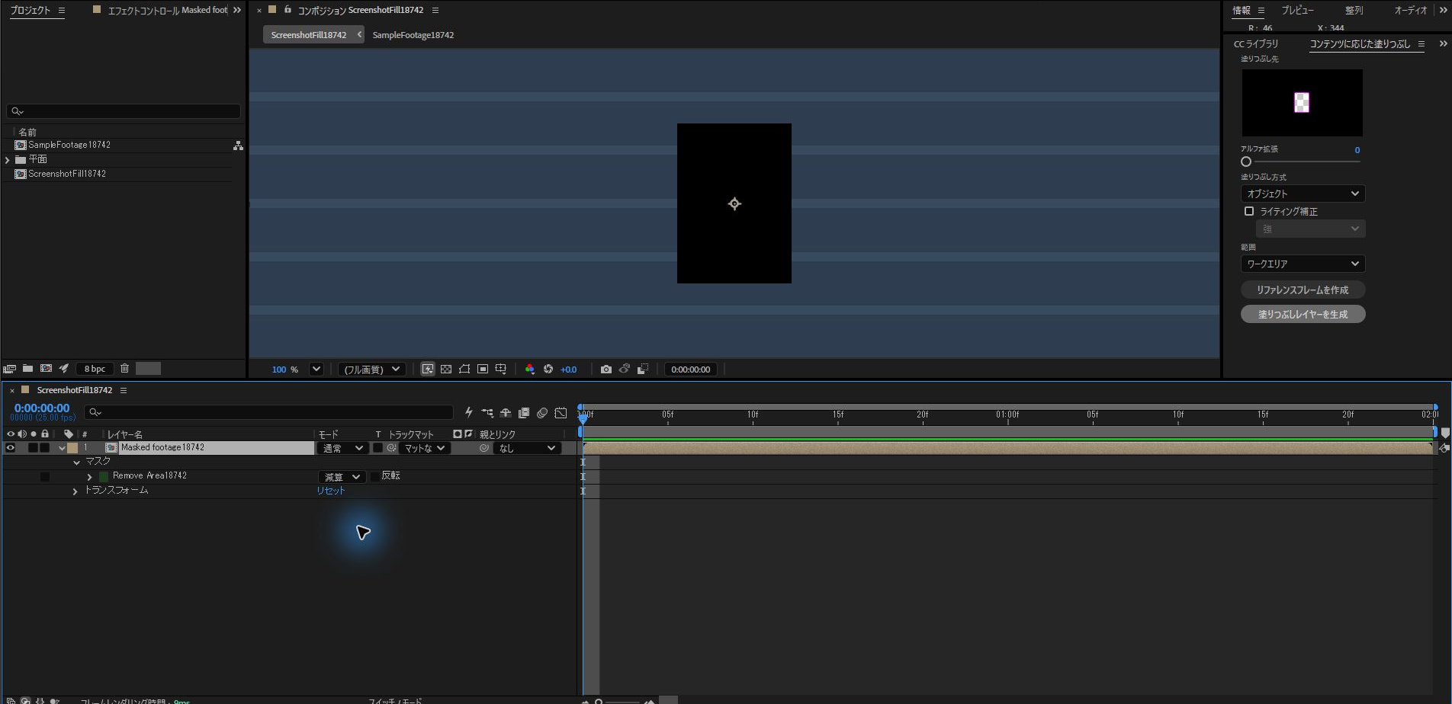Enable Region of Interest in viewer
The width and height of the screenshot is (1452, 704).
(483, 370)
